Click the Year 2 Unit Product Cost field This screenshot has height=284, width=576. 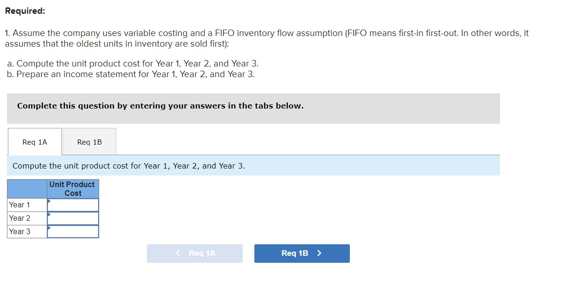pyautogui.click(x=73, y=218)
